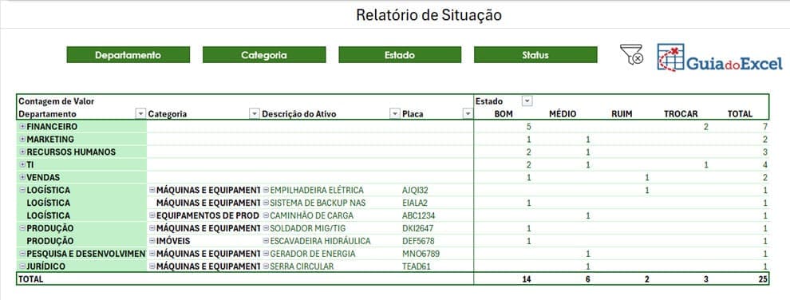Collapse the JURÍDICO department group
The height and width of the screenshot is (300, 790).
click(x=22, y=266)
